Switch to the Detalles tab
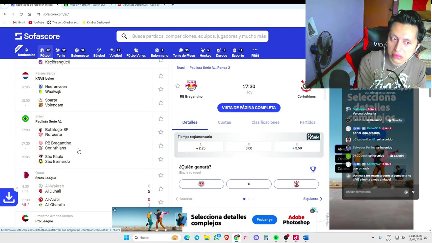The height and width of the screenshot is (243, 432). pos(190,123)
